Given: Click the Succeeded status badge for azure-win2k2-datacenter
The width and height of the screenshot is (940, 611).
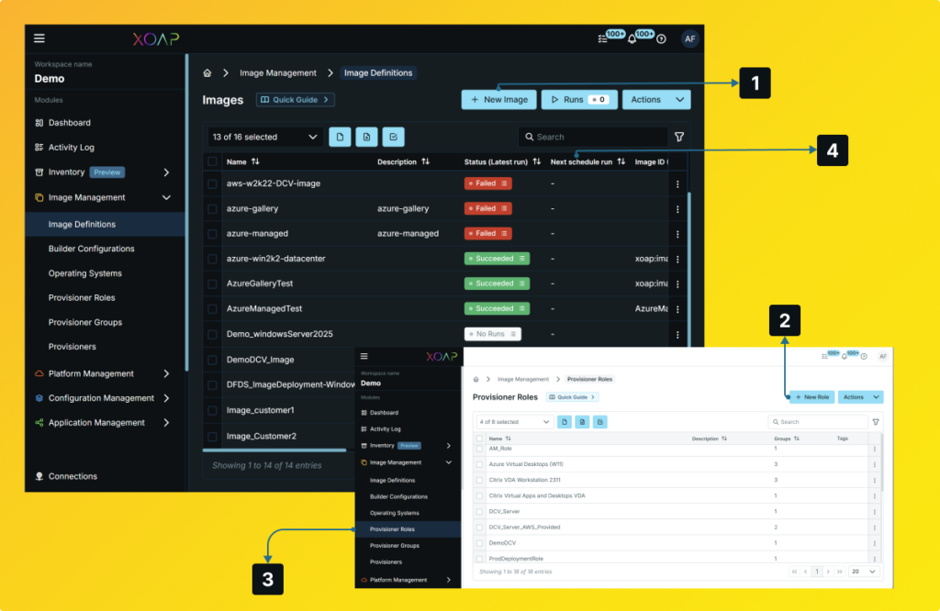Looking at the screenshot, I should point(497,258).
